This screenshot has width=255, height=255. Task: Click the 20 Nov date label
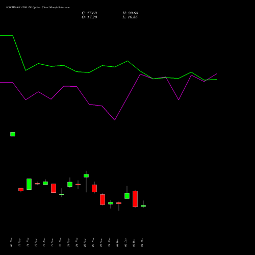point(60,242)
